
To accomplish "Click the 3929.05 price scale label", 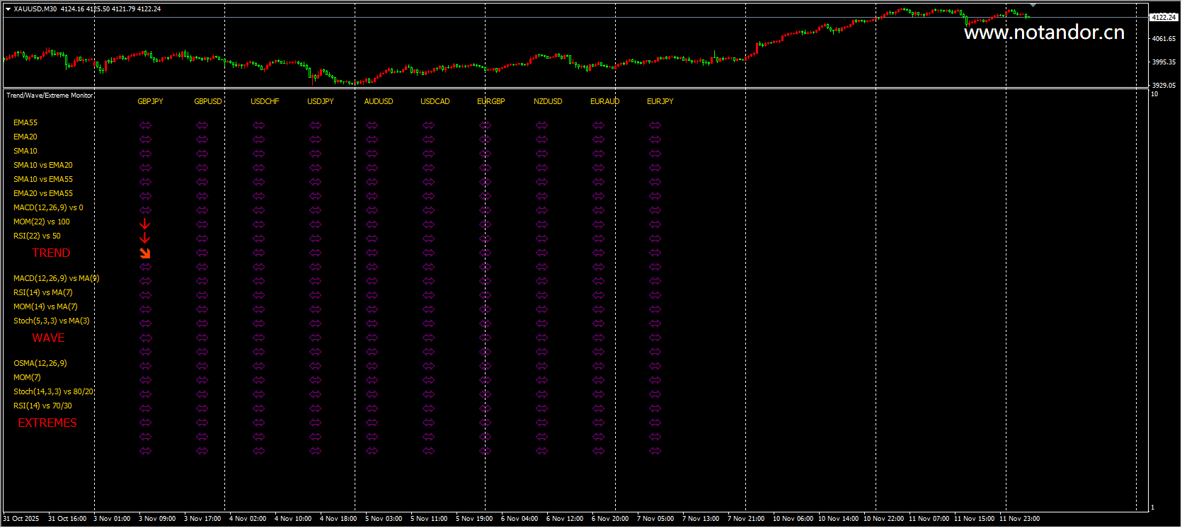I will click(1164, 85).
